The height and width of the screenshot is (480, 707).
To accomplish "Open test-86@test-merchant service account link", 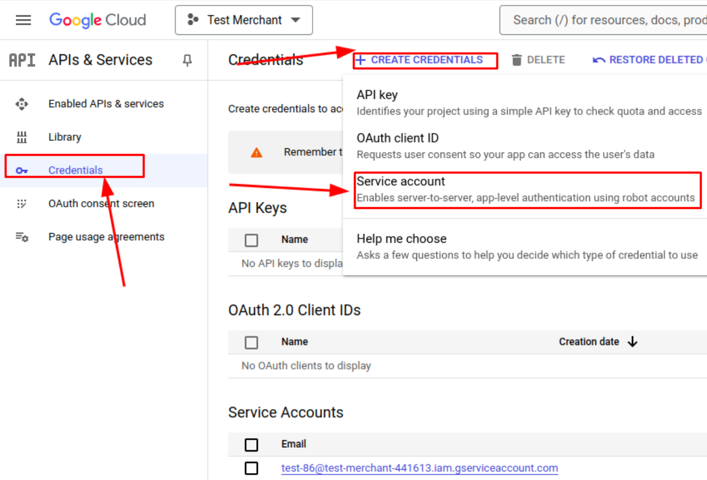I will pos(420,468).
